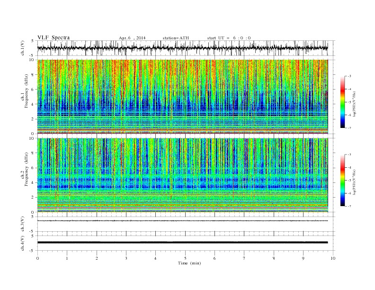Click the "-3" tick on upper colorbar
The width and height of the screenshot is (375, 290).
[349, 76]
